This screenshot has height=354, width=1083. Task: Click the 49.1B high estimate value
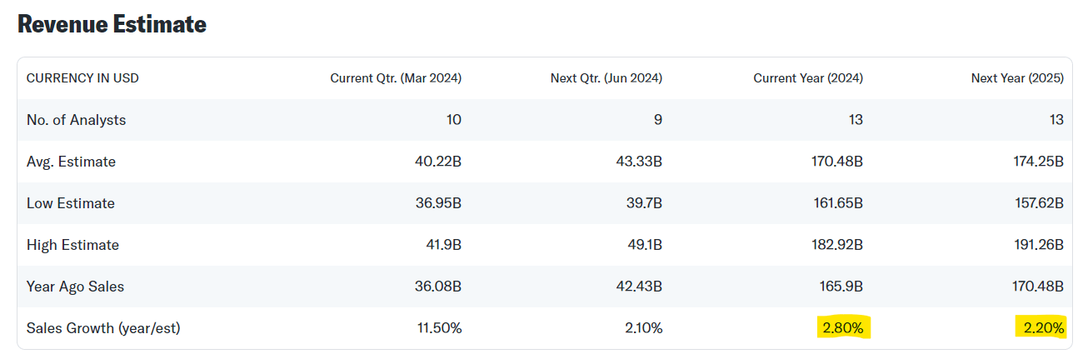[643, 245]
